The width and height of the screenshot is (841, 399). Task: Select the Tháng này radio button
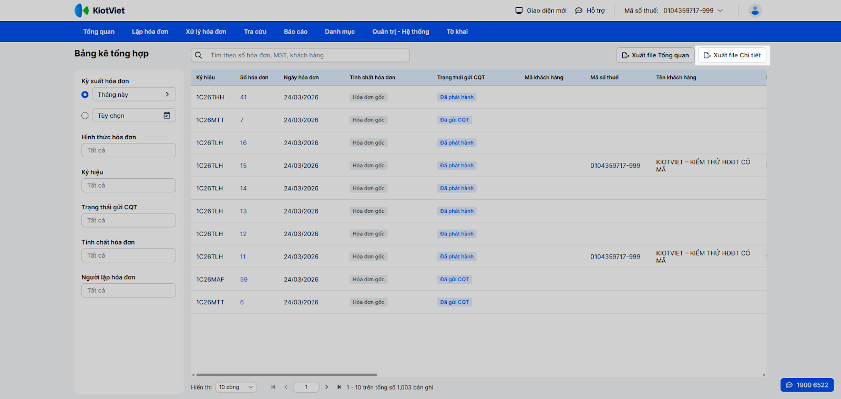[x=85, y=95]
